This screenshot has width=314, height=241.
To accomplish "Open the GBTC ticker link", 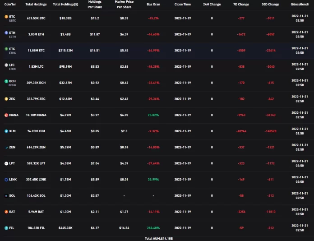I will click(13, 21).
